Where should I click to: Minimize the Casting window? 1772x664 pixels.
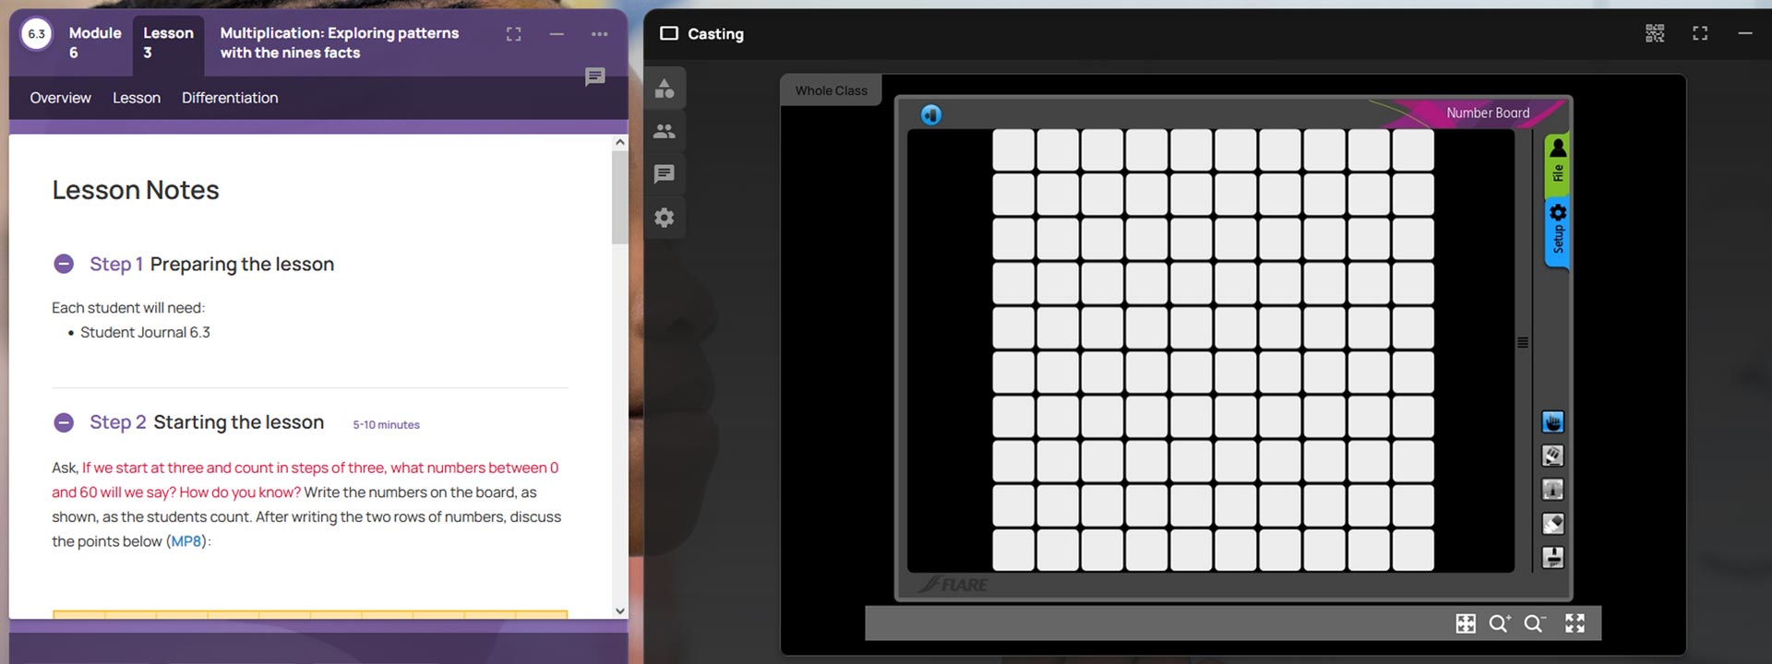[1744, 34]
